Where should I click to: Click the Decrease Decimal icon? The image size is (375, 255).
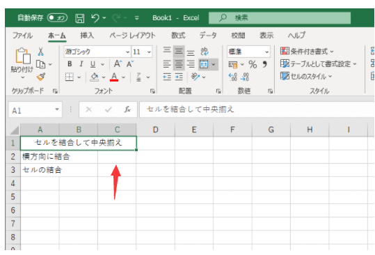click(245, 77)
